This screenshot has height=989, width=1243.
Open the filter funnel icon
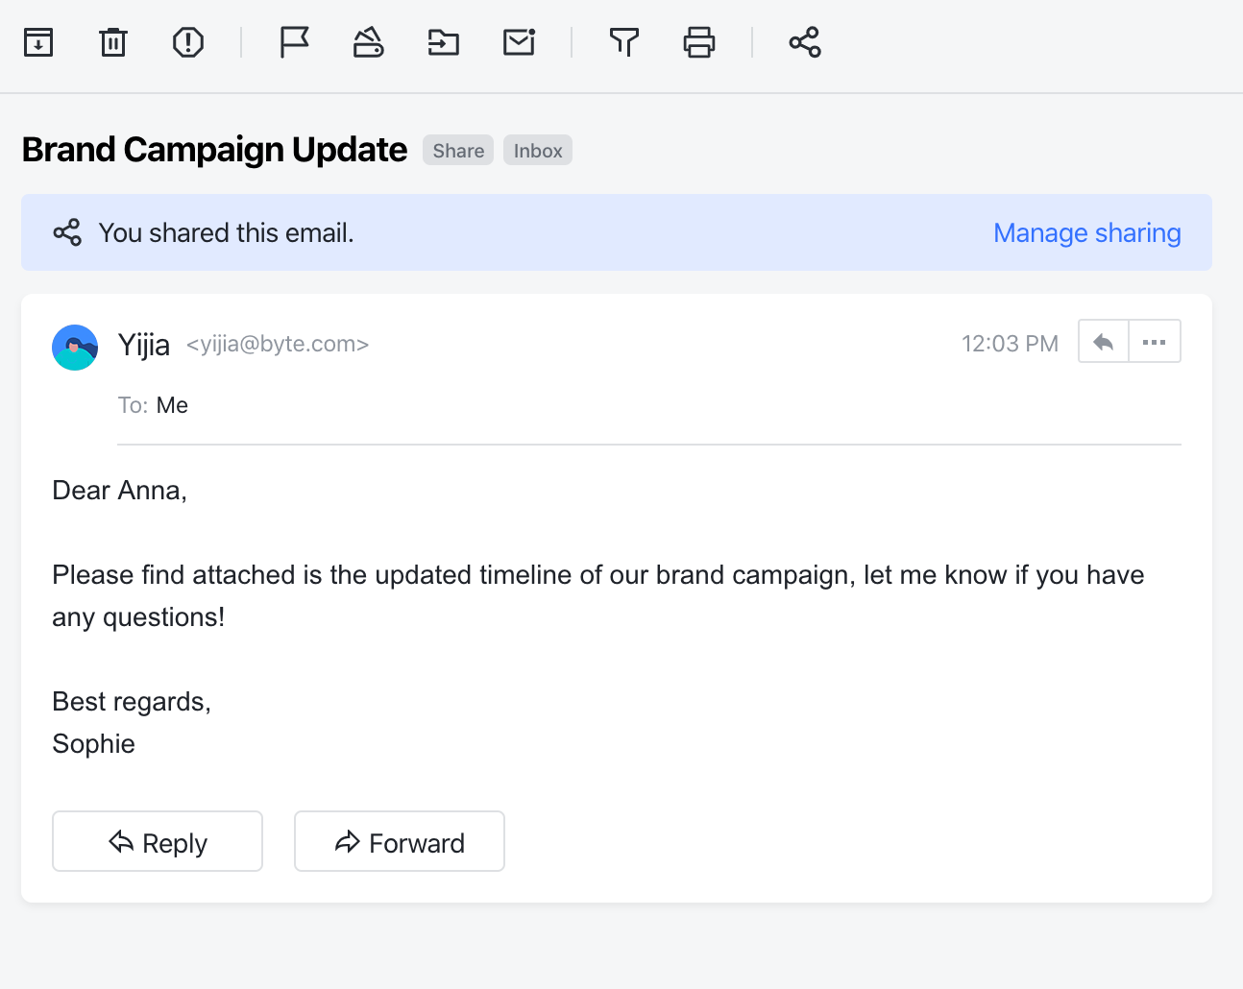[624, 42]
